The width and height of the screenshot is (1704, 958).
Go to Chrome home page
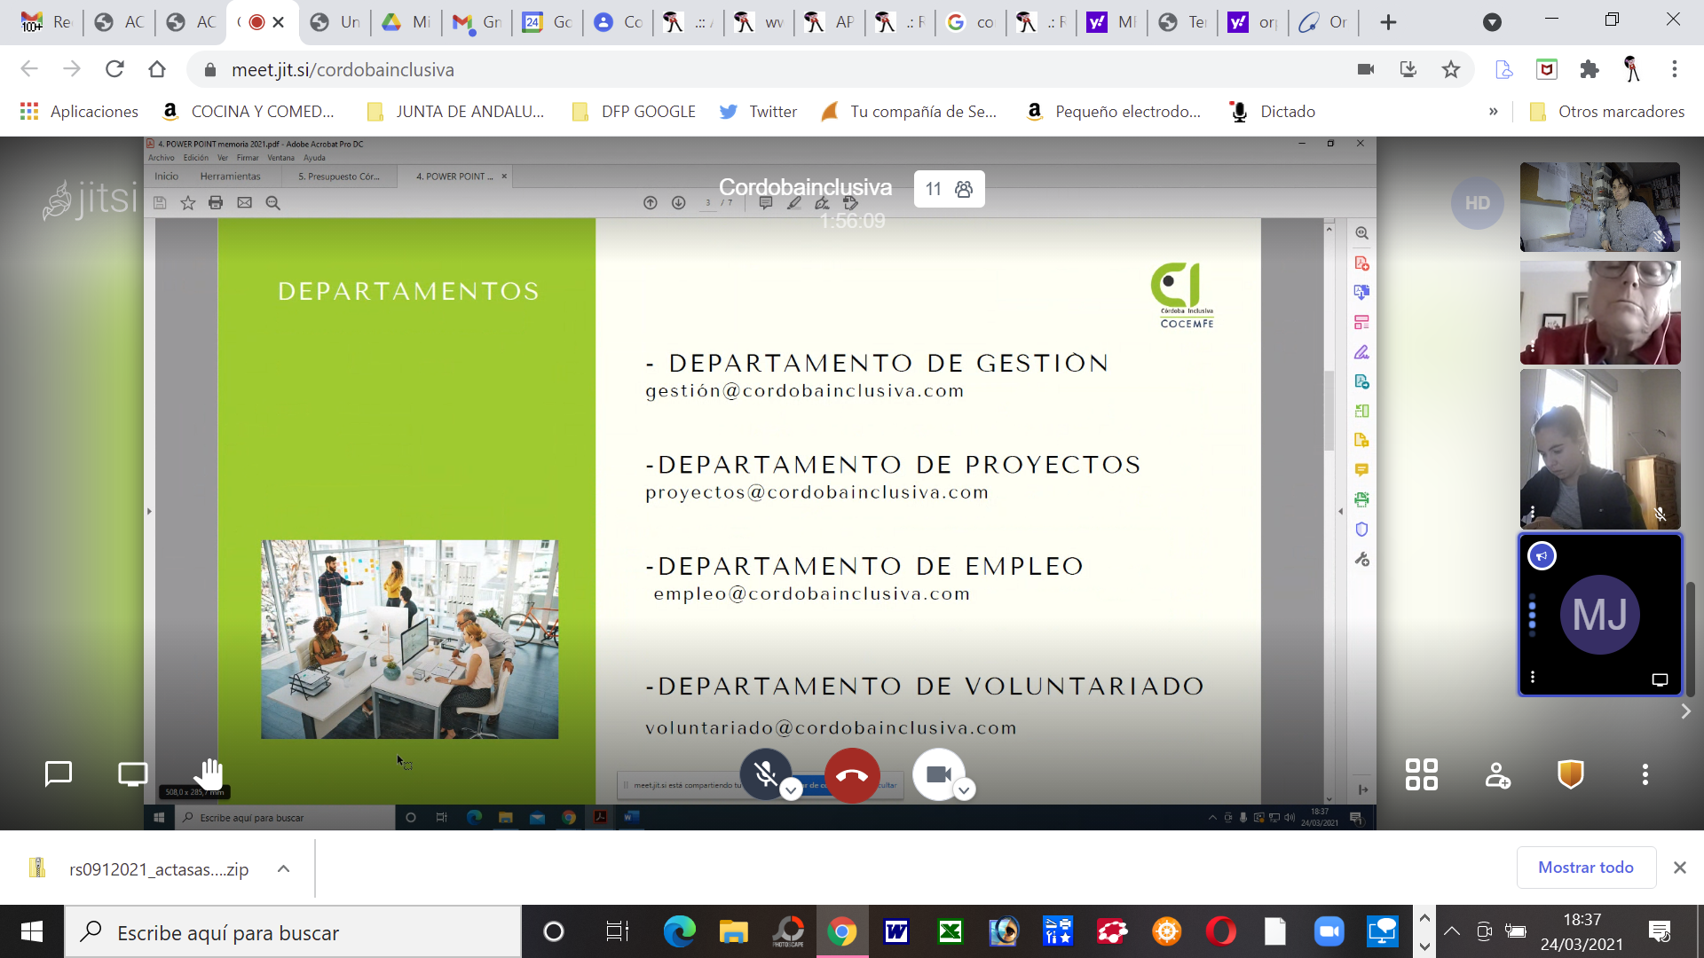(x=157, y=69)
